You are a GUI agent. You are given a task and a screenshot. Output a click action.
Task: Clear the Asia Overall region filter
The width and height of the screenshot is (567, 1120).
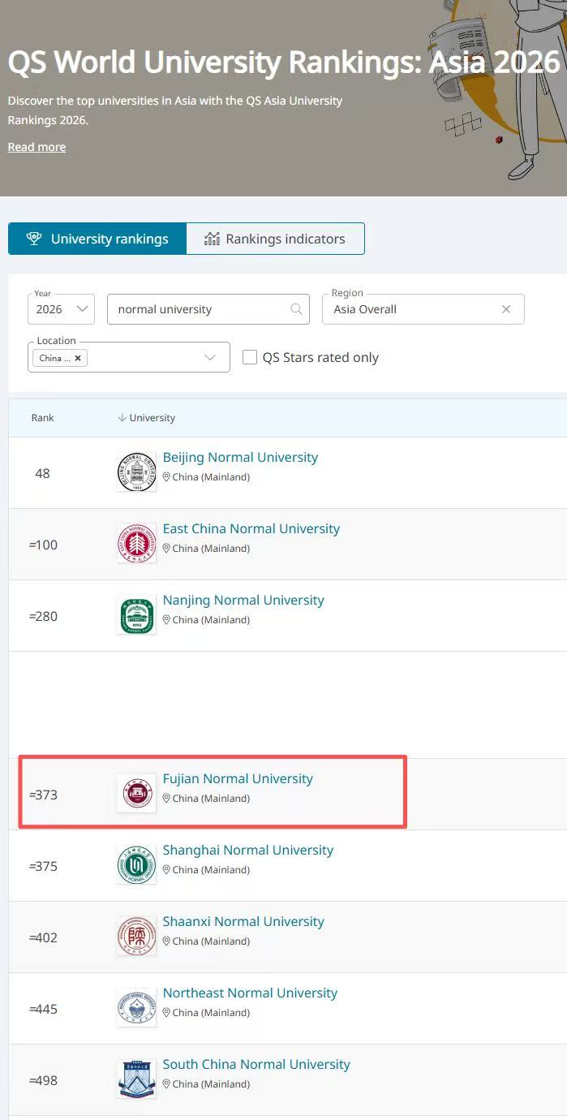coord(506,309)
